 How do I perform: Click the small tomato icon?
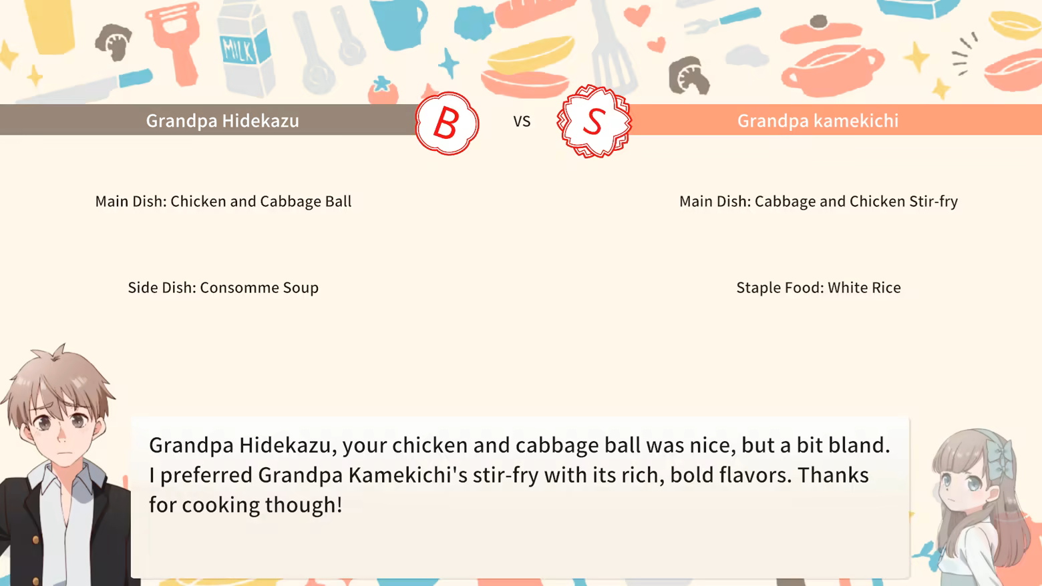tap(383, 91)
